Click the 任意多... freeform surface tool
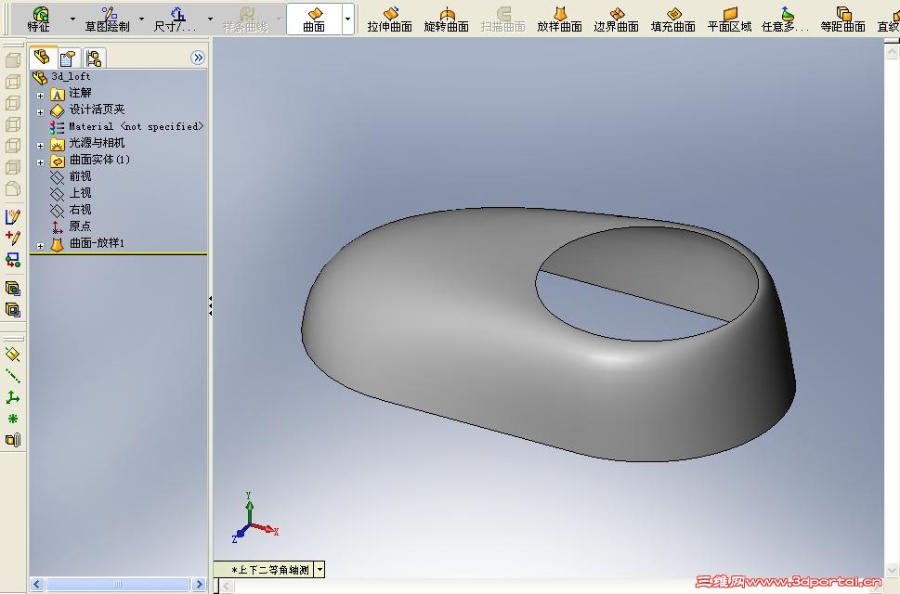Image resolution: width=900 pixels, height=594 pixels. pyautogui.click(x=785, y=19)
